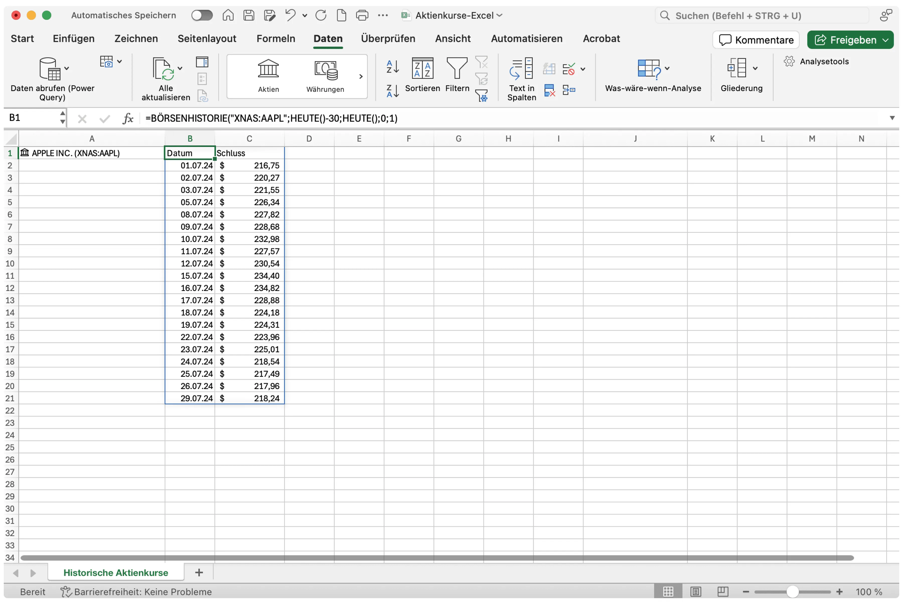This screenshot has height=602, width=903.
Task: Click the undo arrow icon
Action: click(290, 15)
